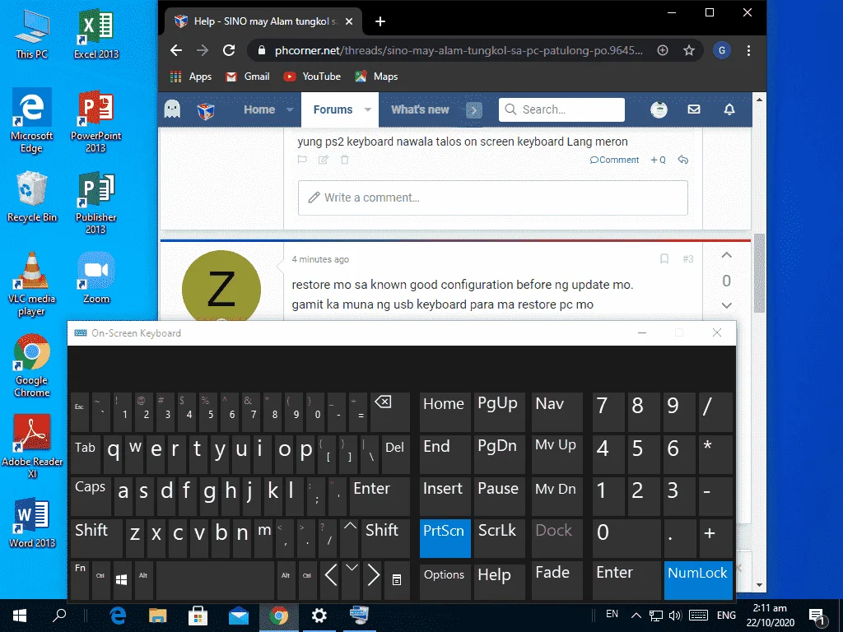Toggle NumLock key on On-Screen Keyboard
This screenshot has width=843, height=632.
698,580
